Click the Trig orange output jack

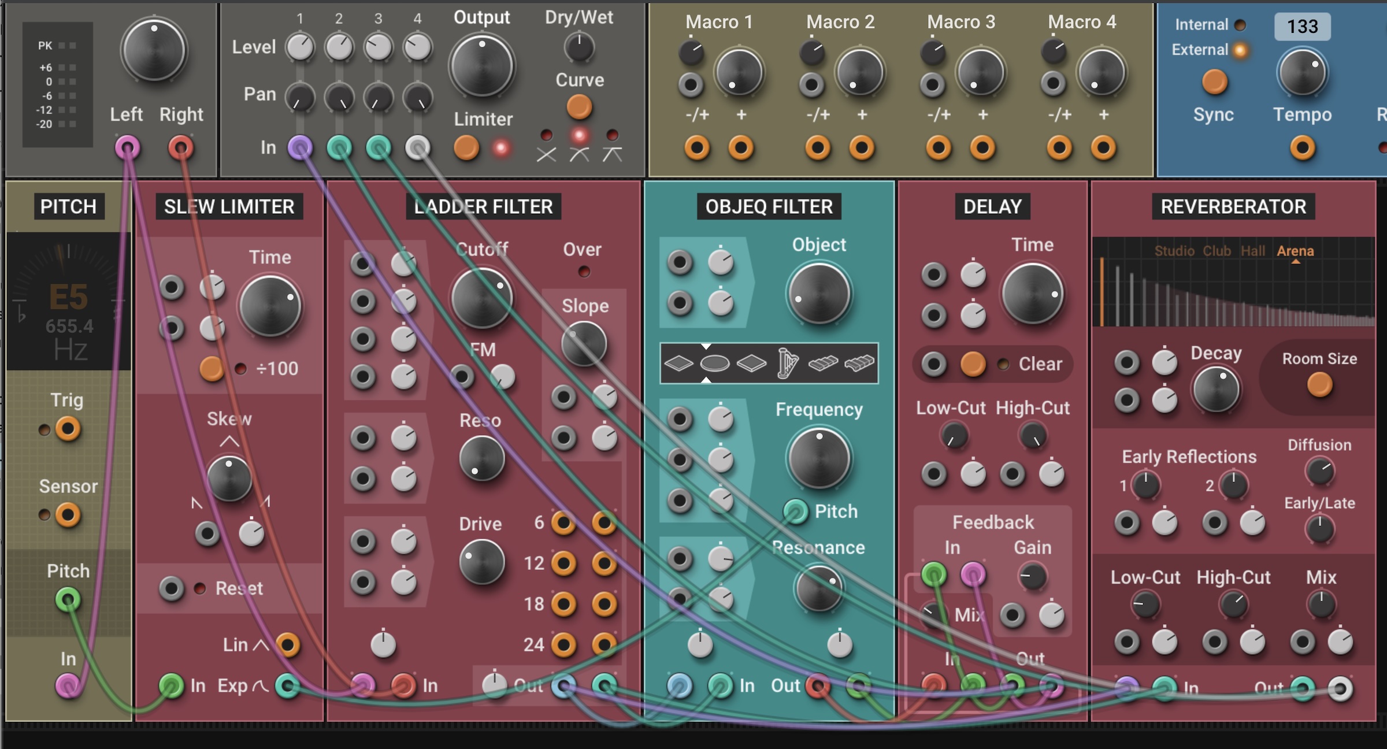pyautogui.click(x=68, y=429)
